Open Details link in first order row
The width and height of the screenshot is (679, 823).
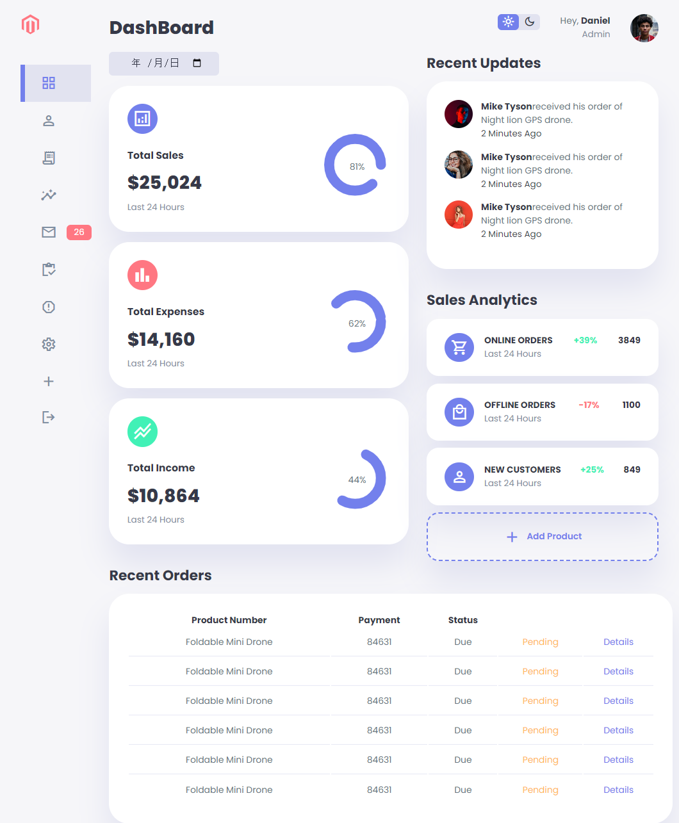coord(618,642)
